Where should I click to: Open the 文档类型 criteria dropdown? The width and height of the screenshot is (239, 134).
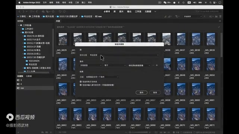[91, 66]
